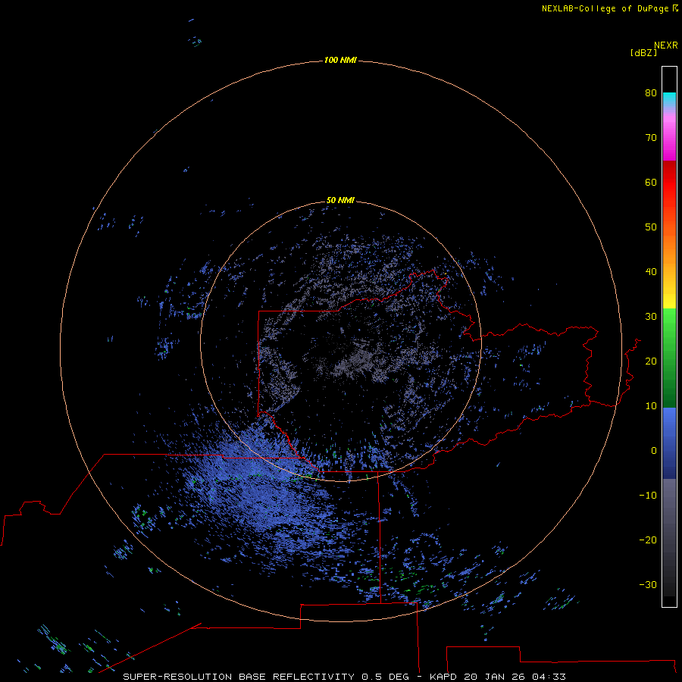
Task: Click the 04:33 timestamp in the caption
Action: (549, 677)
